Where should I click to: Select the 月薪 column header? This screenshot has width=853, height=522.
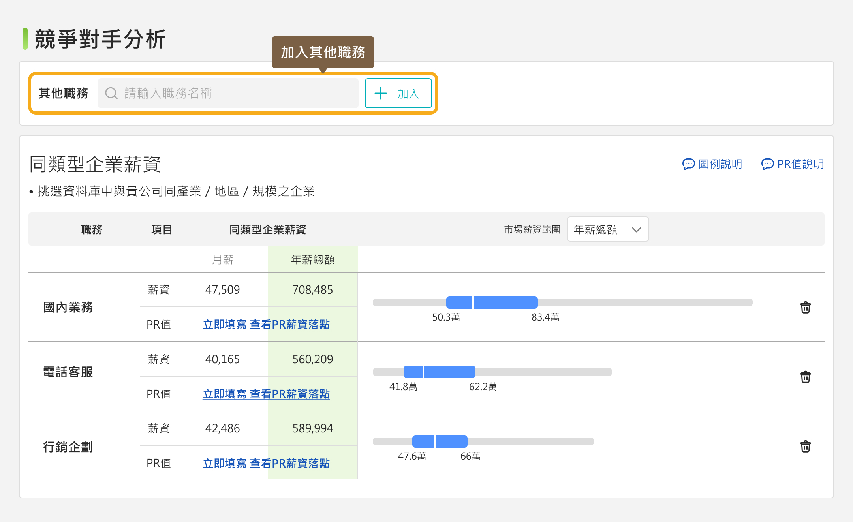point(223,259)
